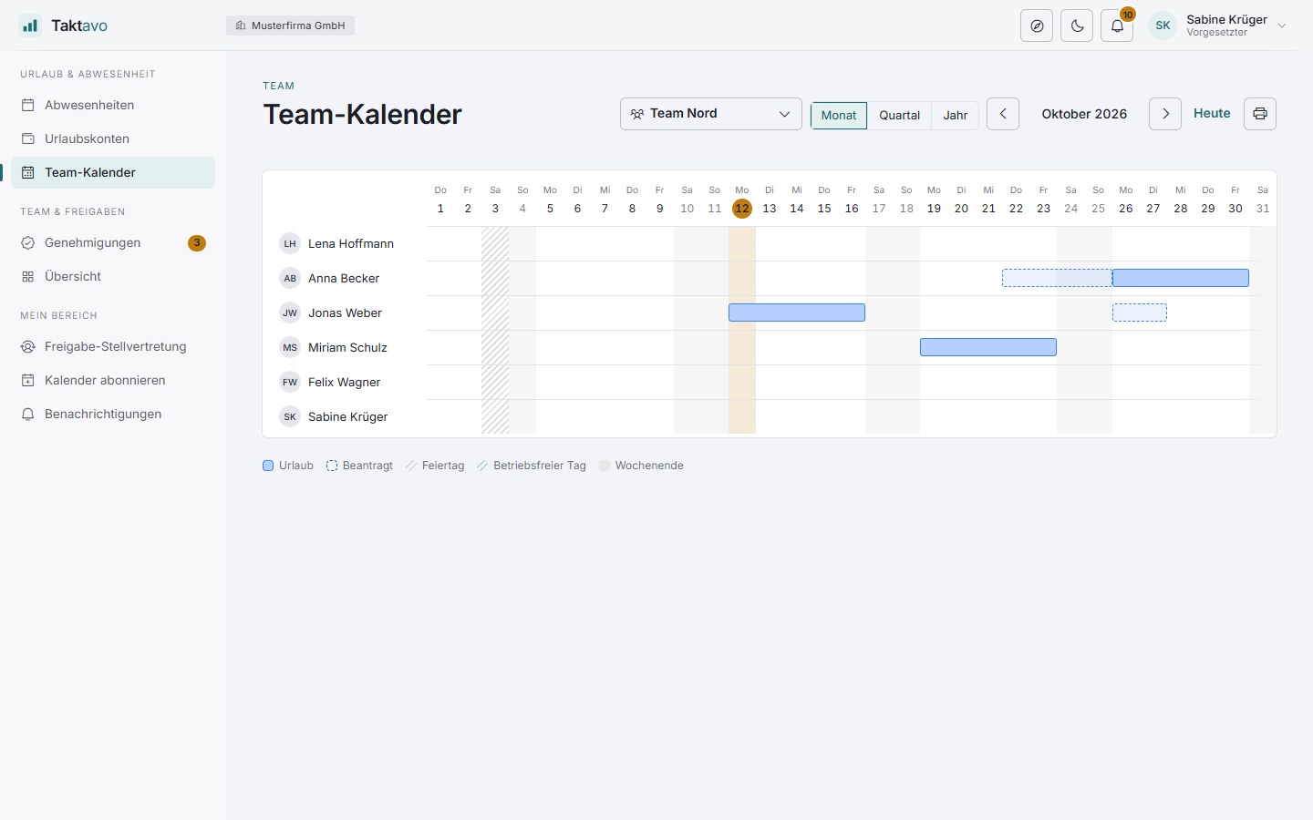Select Jonas Weber name
This screenshot has width=1313, height=820.
click(345, 313)
